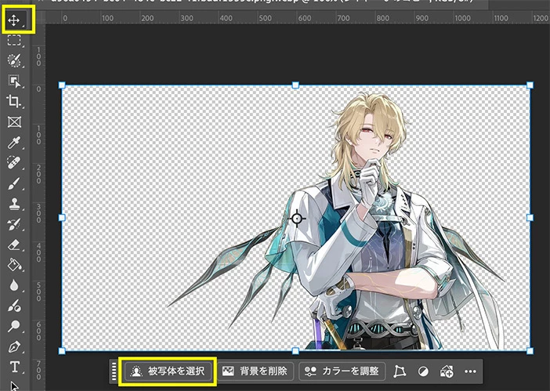The height and width of the screenshot is (391, 550).
Task: Click the right-middle transform handle
Action: tap(530, 218)
